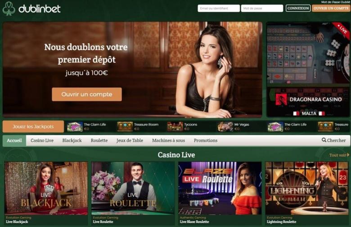Open the Blackjack menu item
The image size is (351, 227).
[x=72, y=140]
